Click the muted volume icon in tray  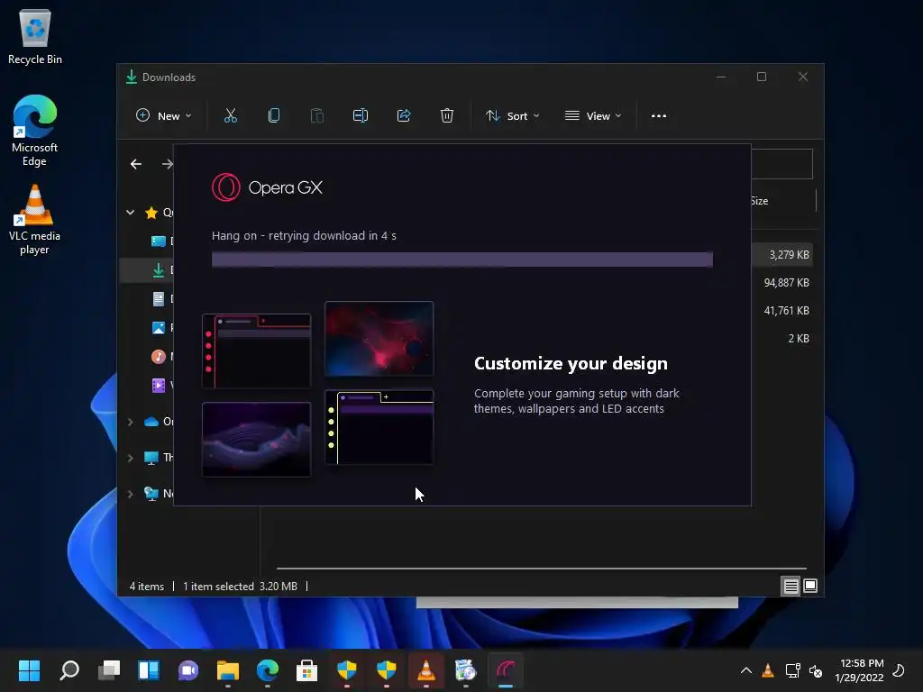click(816, 670)
